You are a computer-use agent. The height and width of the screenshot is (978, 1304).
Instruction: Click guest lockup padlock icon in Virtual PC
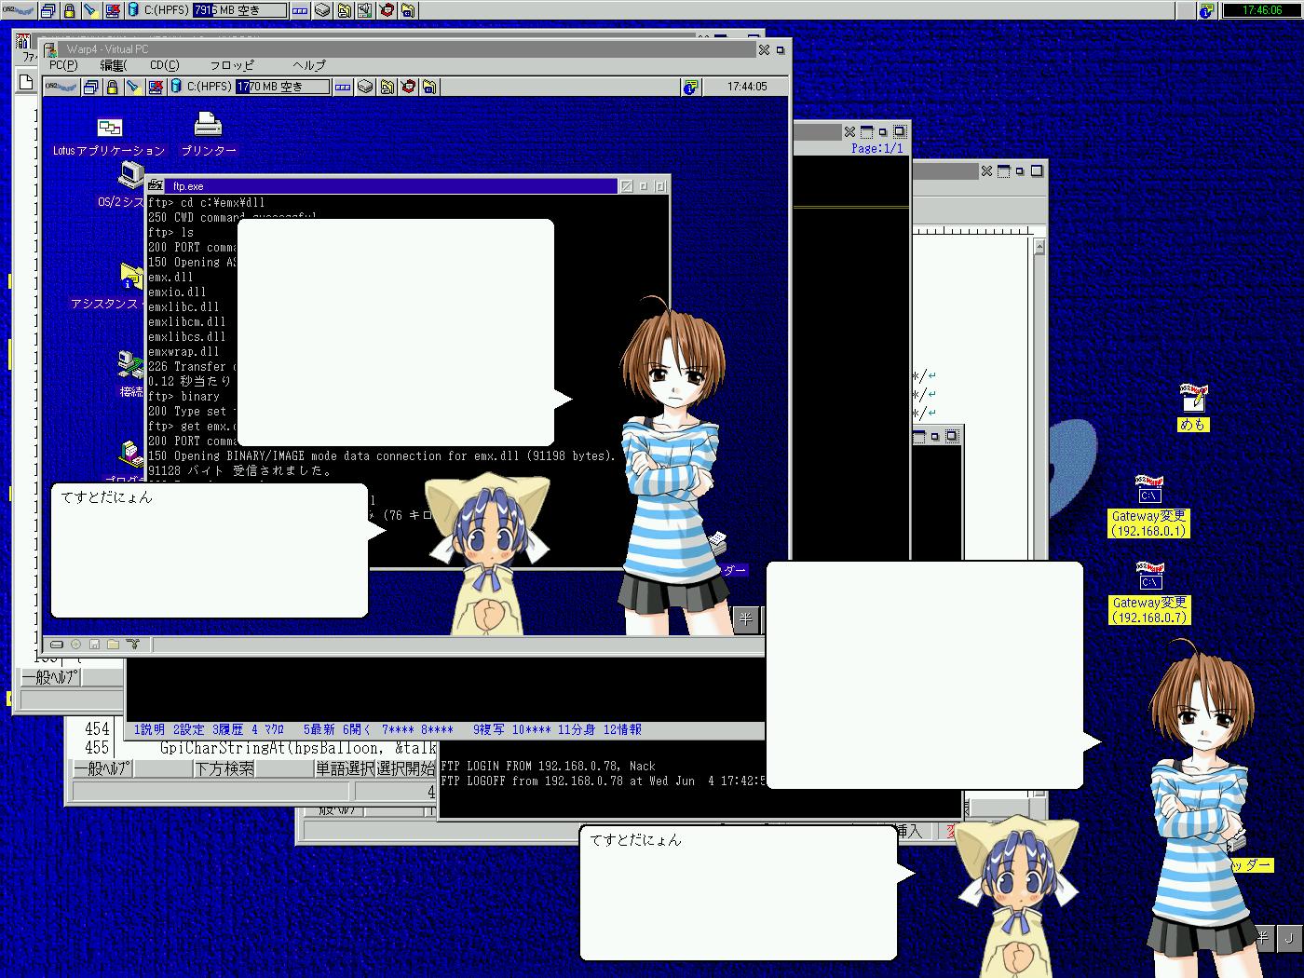pos(112,87)
